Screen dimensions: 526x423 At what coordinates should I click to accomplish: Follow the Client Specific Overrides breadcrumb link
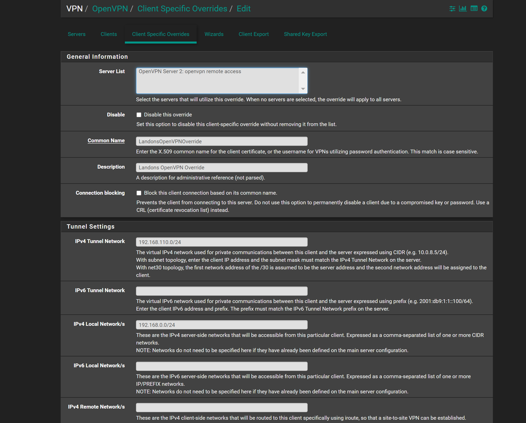(x=182, y=9)
